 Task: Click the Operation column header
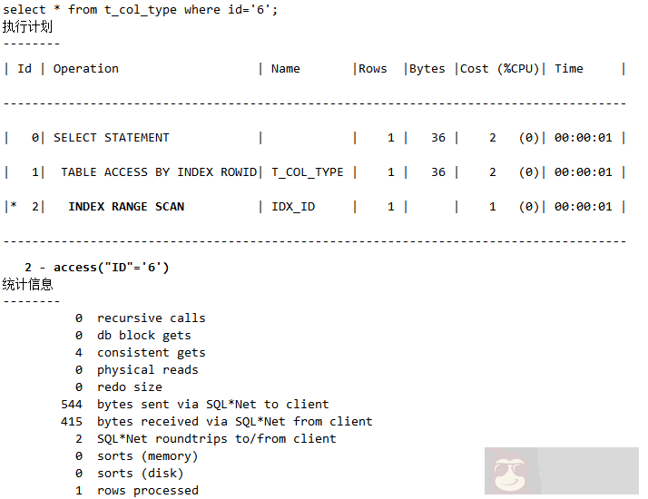tap(86, 69)
